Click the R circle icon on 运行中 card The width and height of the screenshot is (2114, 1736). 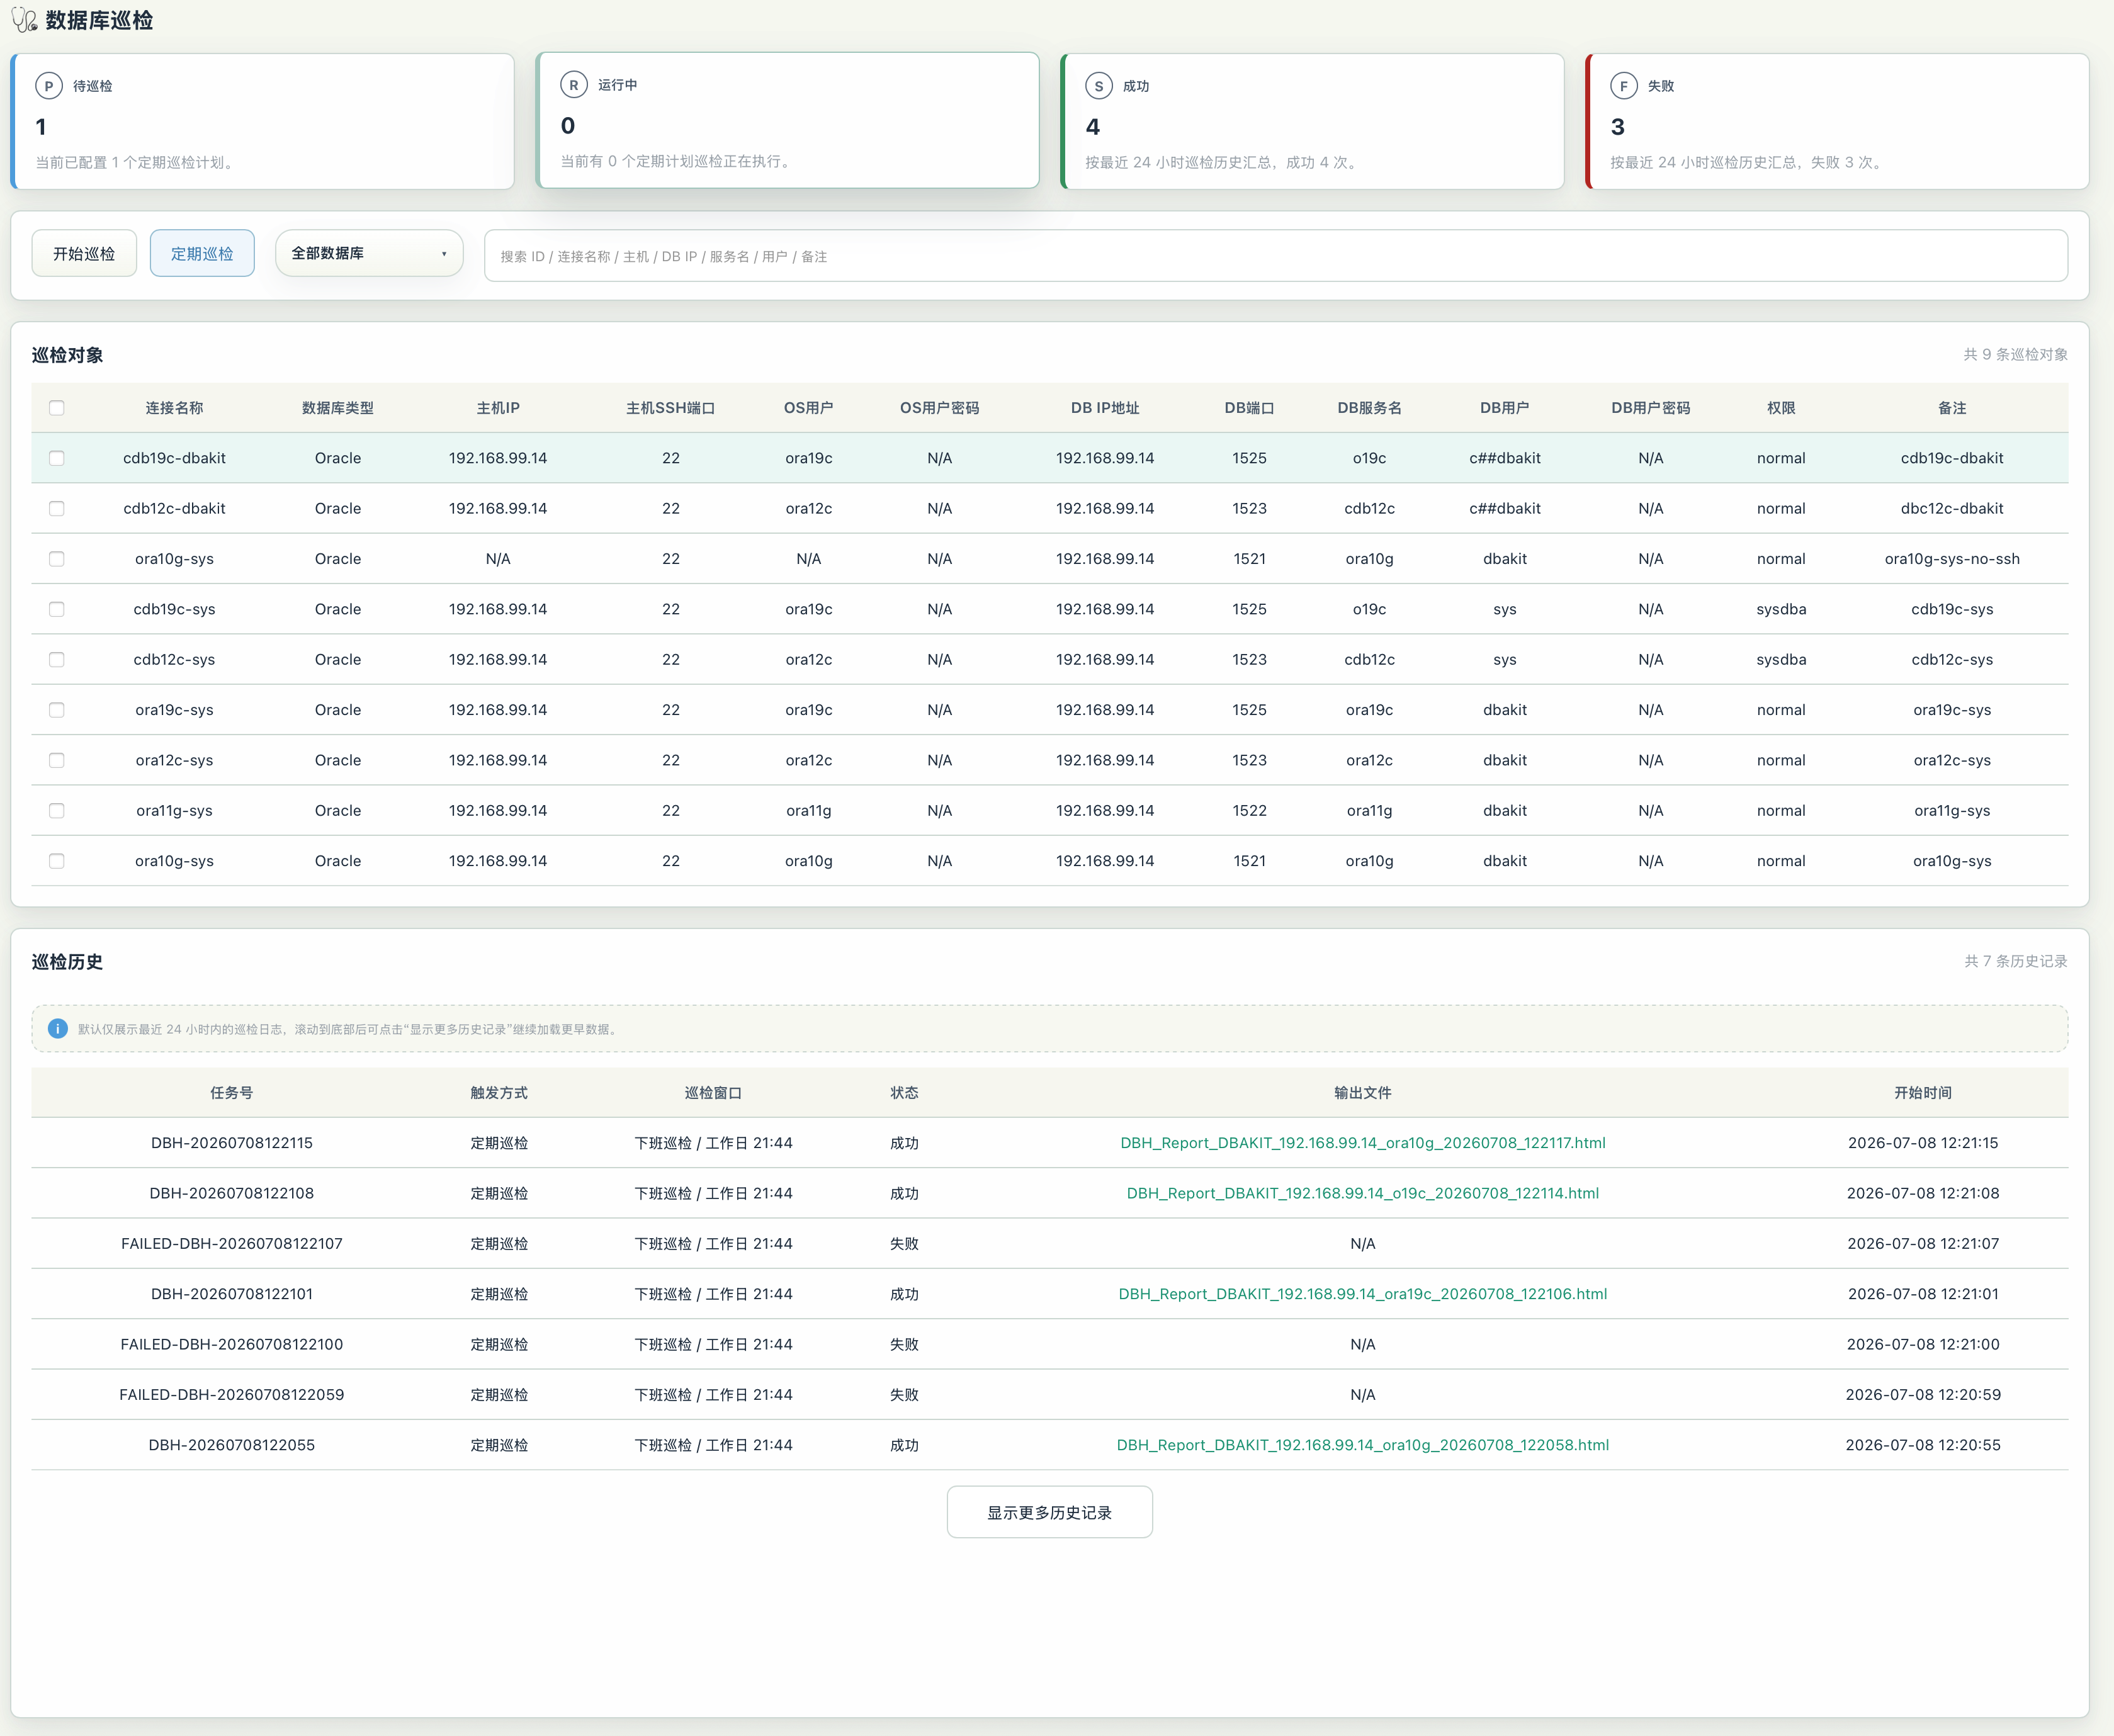[574, 85]
